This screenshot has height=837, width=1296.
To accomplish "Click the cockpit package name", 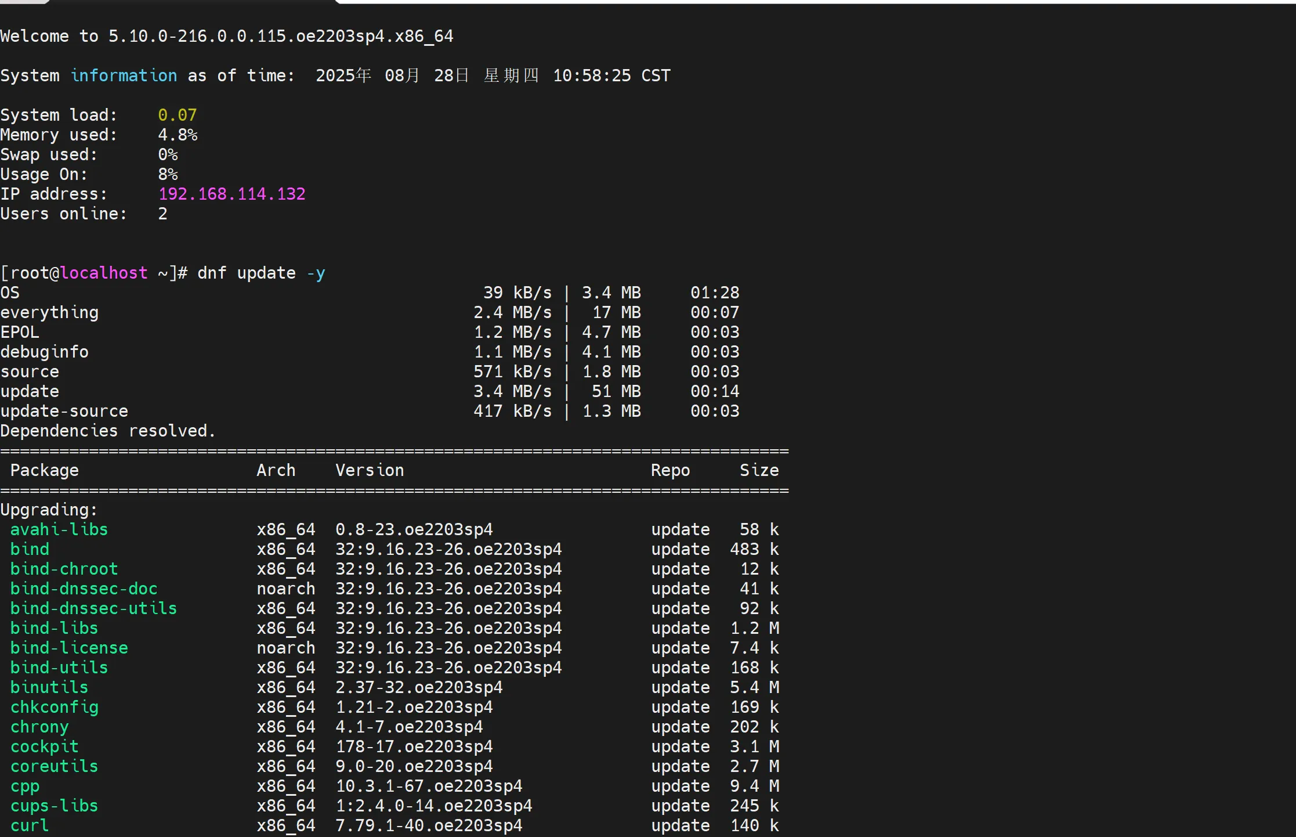I will point(45,747).
